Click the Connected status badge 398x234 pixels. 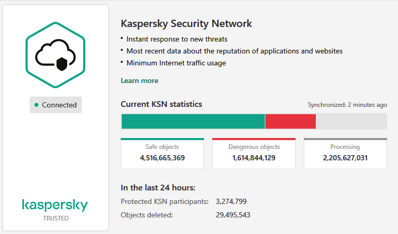coord(56,105)
